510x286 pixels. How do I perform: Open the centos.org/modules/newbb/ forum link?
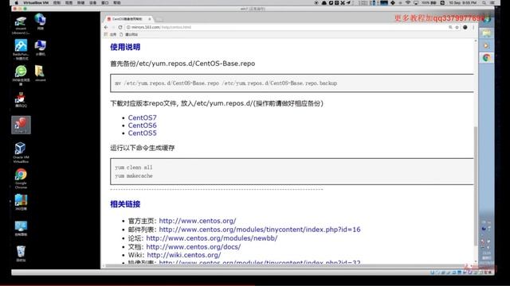(x=212, y=238)
